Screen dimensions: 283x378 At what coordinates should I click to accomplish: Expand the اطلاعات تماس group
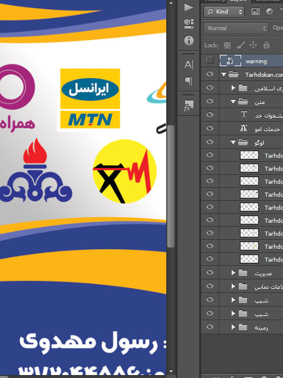pyautogui.click(x=233, y=286)
